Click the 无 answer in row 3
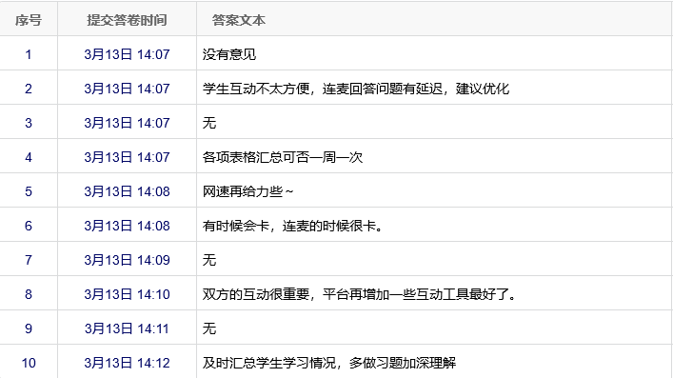673x378 pixels. click(x=209, y=123)
